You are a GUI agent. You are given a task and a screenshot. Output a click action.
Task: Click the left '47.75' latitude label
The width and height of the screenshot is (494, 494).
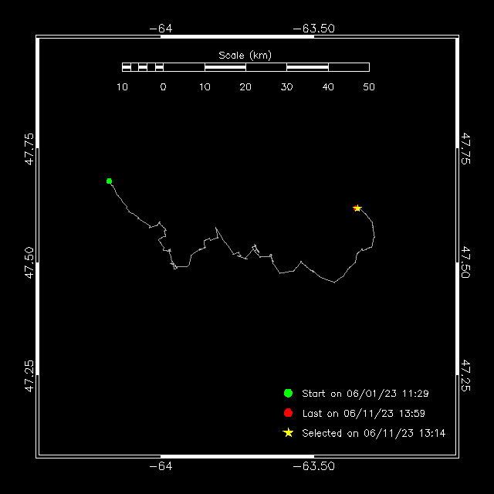point(29,149)
